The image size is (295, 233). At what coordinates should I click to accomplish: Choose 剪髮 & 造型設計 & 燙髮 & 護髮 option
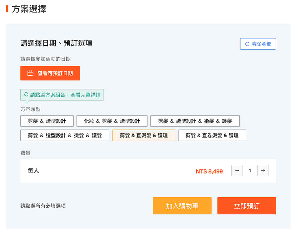(65, 135)
